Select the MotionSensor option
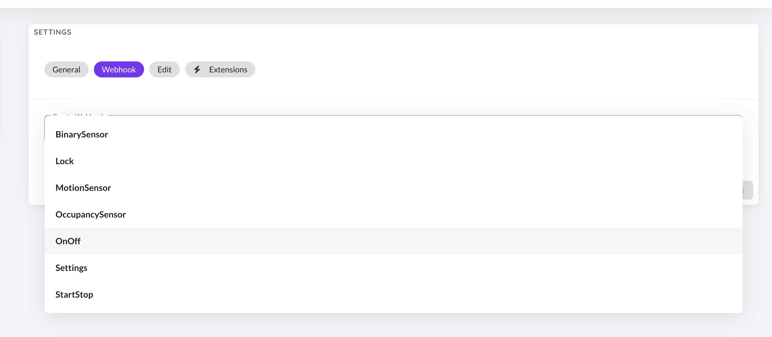The width and height of the screenshot is (772, 337). (83, 188)
